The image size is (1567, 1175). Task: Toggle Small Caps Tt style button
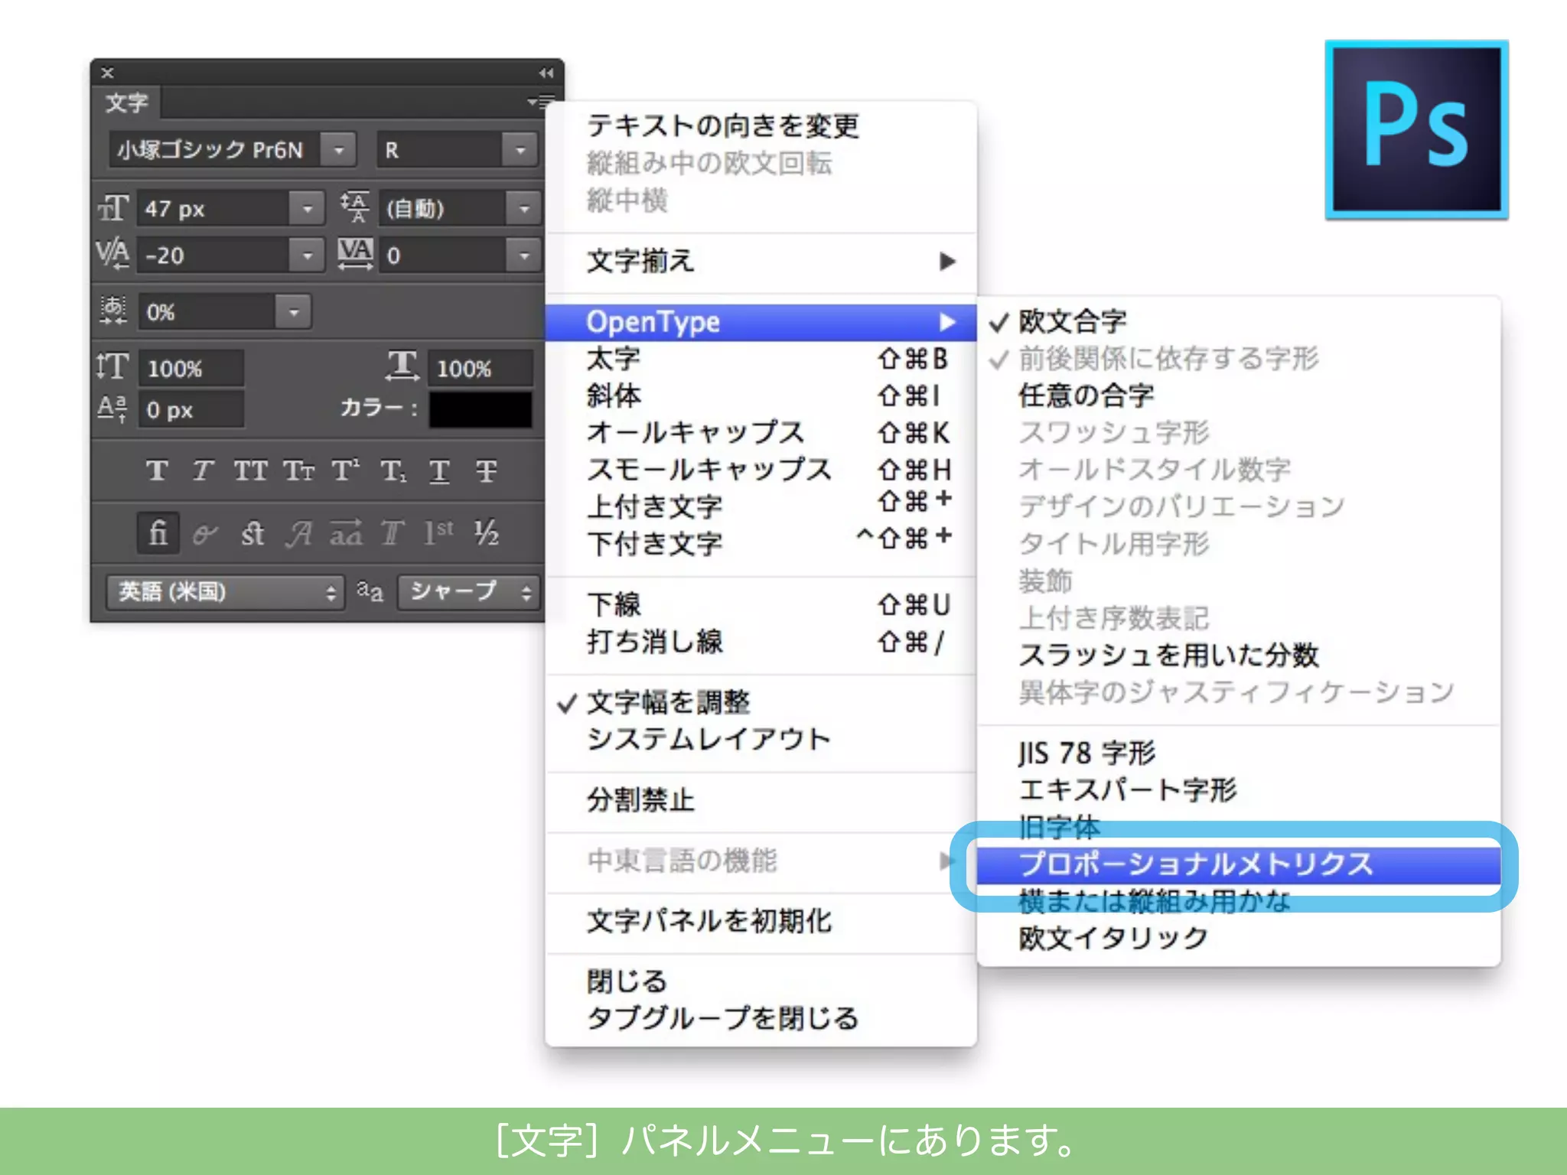[298, 470]
